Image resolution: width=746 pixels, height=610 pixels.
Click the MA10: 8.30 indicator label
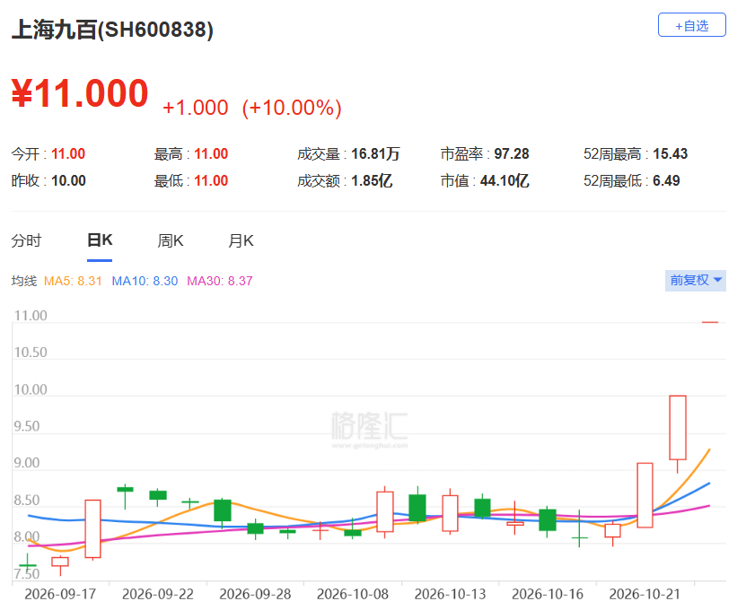click(x=145, y=281)
